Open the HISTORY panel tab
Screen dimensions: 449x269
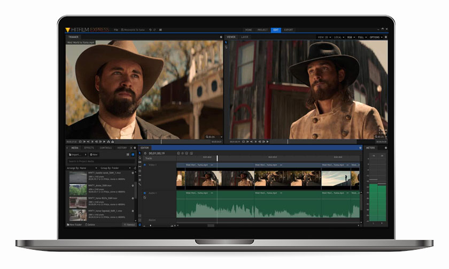(122, 148)
